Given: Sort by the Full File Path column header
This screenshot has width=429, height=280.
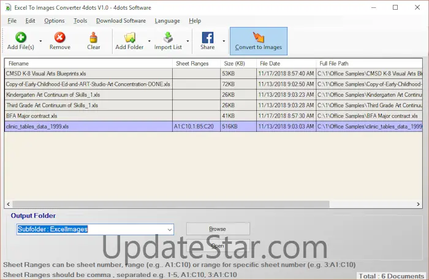Looking at the screenshot, I should (369, 64).
